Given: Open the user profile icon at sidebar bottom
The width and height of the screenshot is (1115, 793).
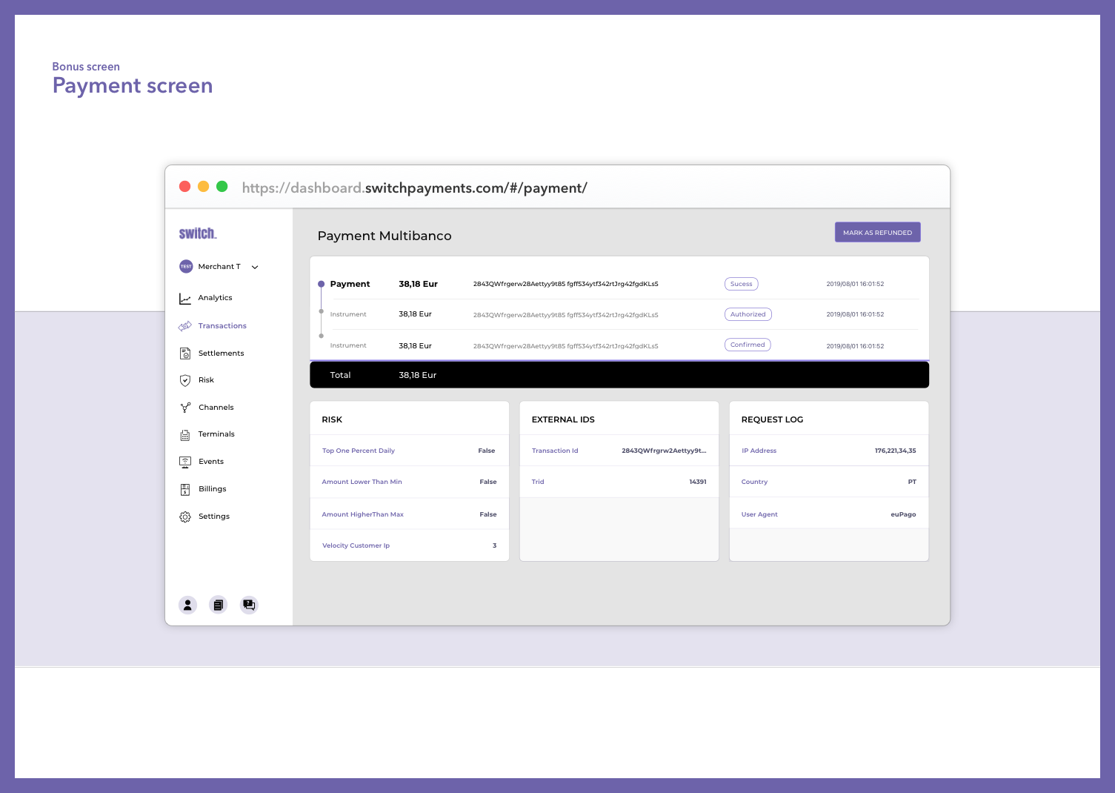Looking at the screenshot, I should [x=188, y=605].
